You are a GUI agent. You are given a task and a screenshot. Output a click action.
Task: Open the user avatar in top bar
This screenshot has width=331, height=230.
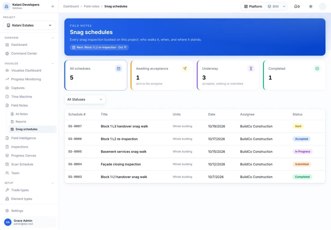(x=323, y=6)
